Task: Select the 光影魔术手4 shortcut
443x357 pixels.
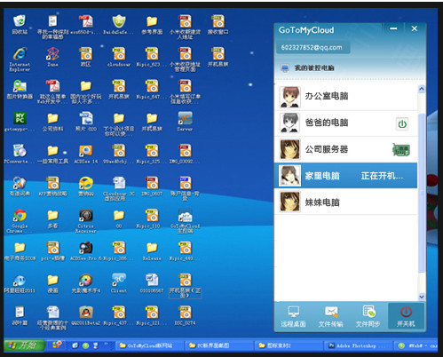Action: tap(86, 283)
